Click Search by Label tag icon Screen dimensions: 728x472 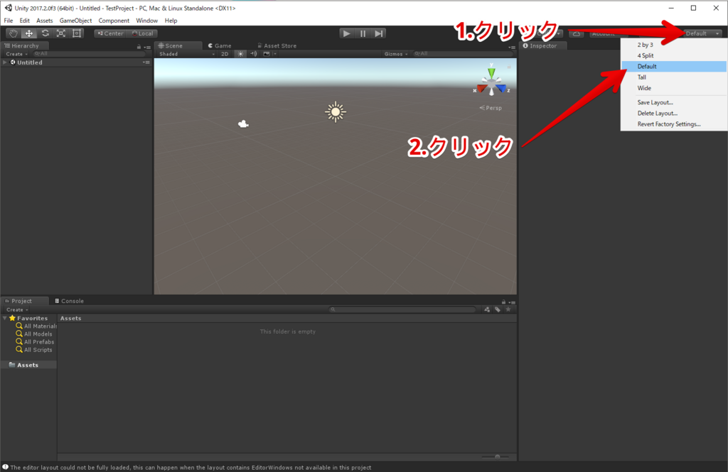point(497,309)
